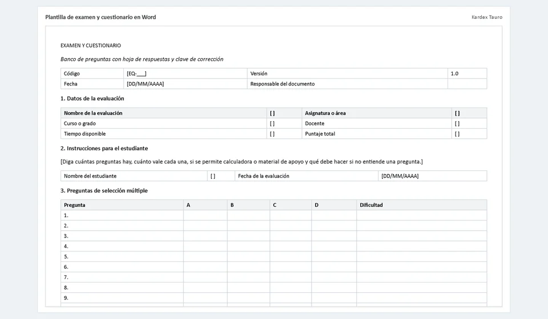
Task: Click the version value '1.0'
Action: 468,73
